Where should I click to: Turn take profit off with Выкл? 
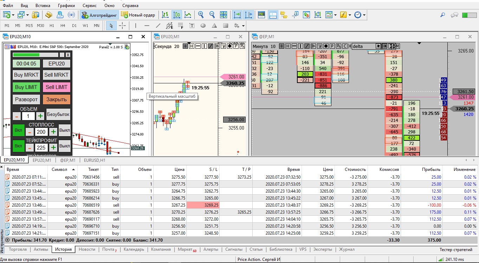click(64, 146)
